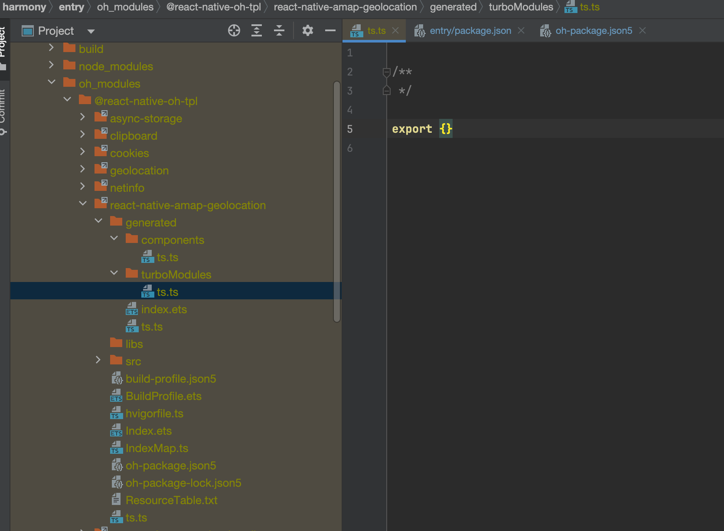Click turboModules in the breadcrumb path

(x=521, y=7)
